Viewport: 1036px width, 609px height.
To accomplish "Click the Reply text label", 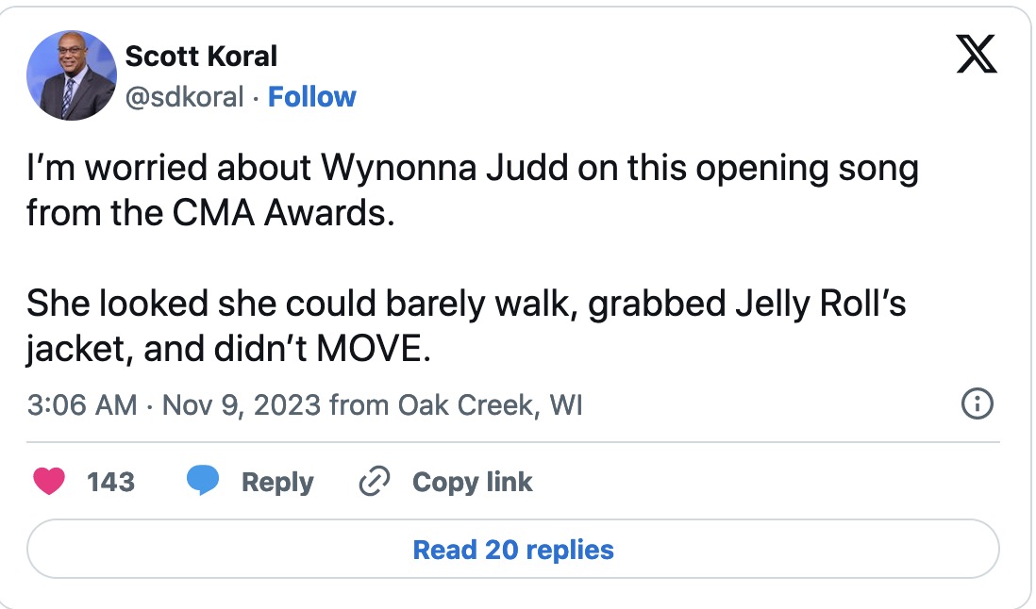I will pos(277,482).
